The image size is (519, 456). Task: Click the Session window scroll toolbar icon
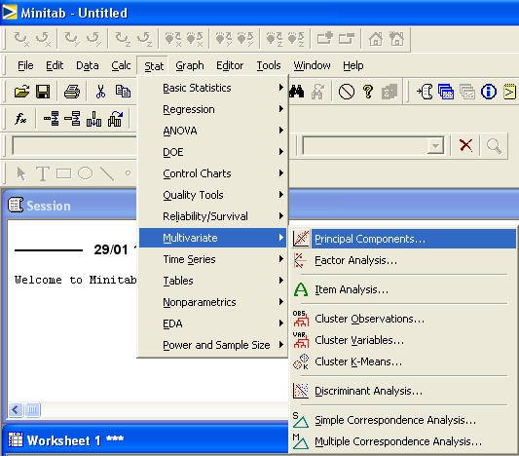pos(425,92)
